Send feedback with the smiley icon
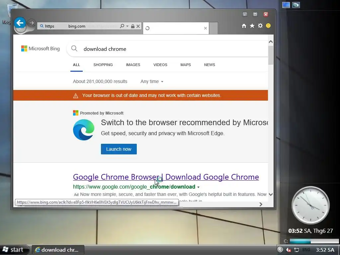This screenshot has height=255, width=340. click(268, 26)
